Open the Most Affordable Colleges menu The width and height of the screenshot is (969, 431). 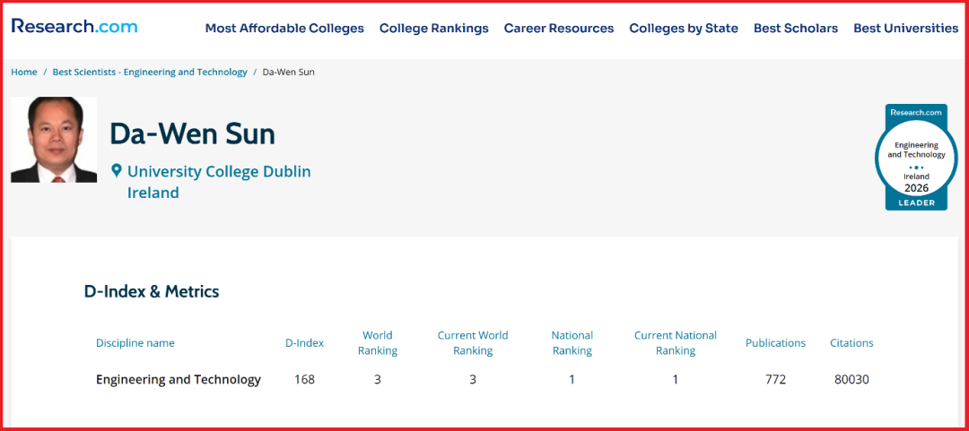(284, 29)
